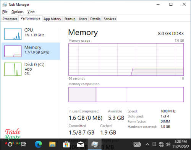This screenshot has height=150, width=191.
Task: Switch to the Services tab
Action: (x=110, y=19)
